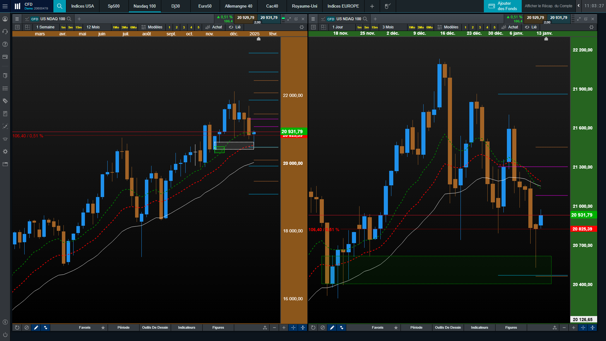Toggle the Lié eye in left chart
Viewport: 606px width, 341px height.
[231, 27]
